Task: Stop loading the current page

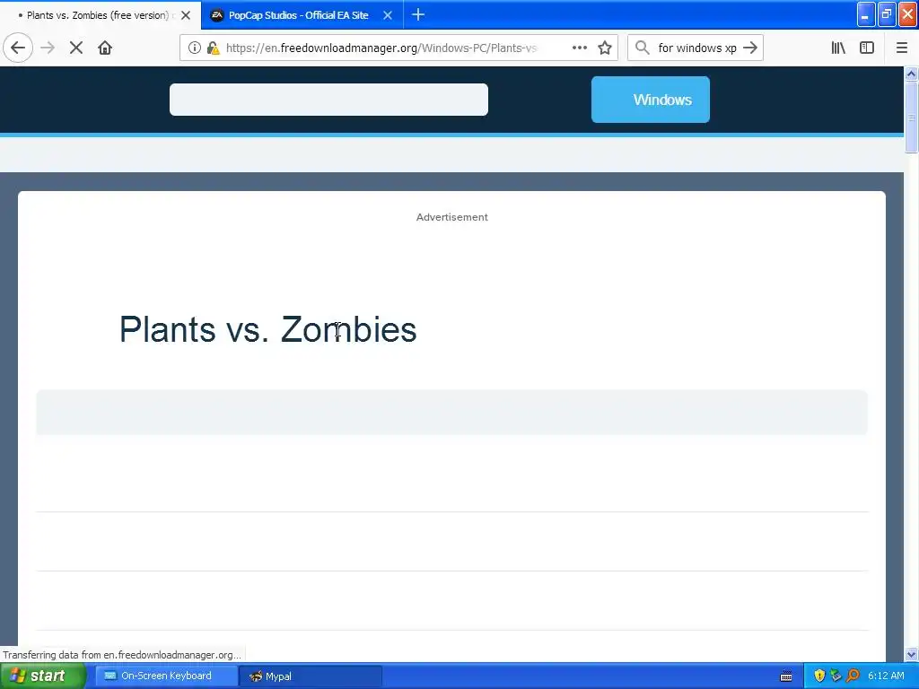Action: click(76, 48)
